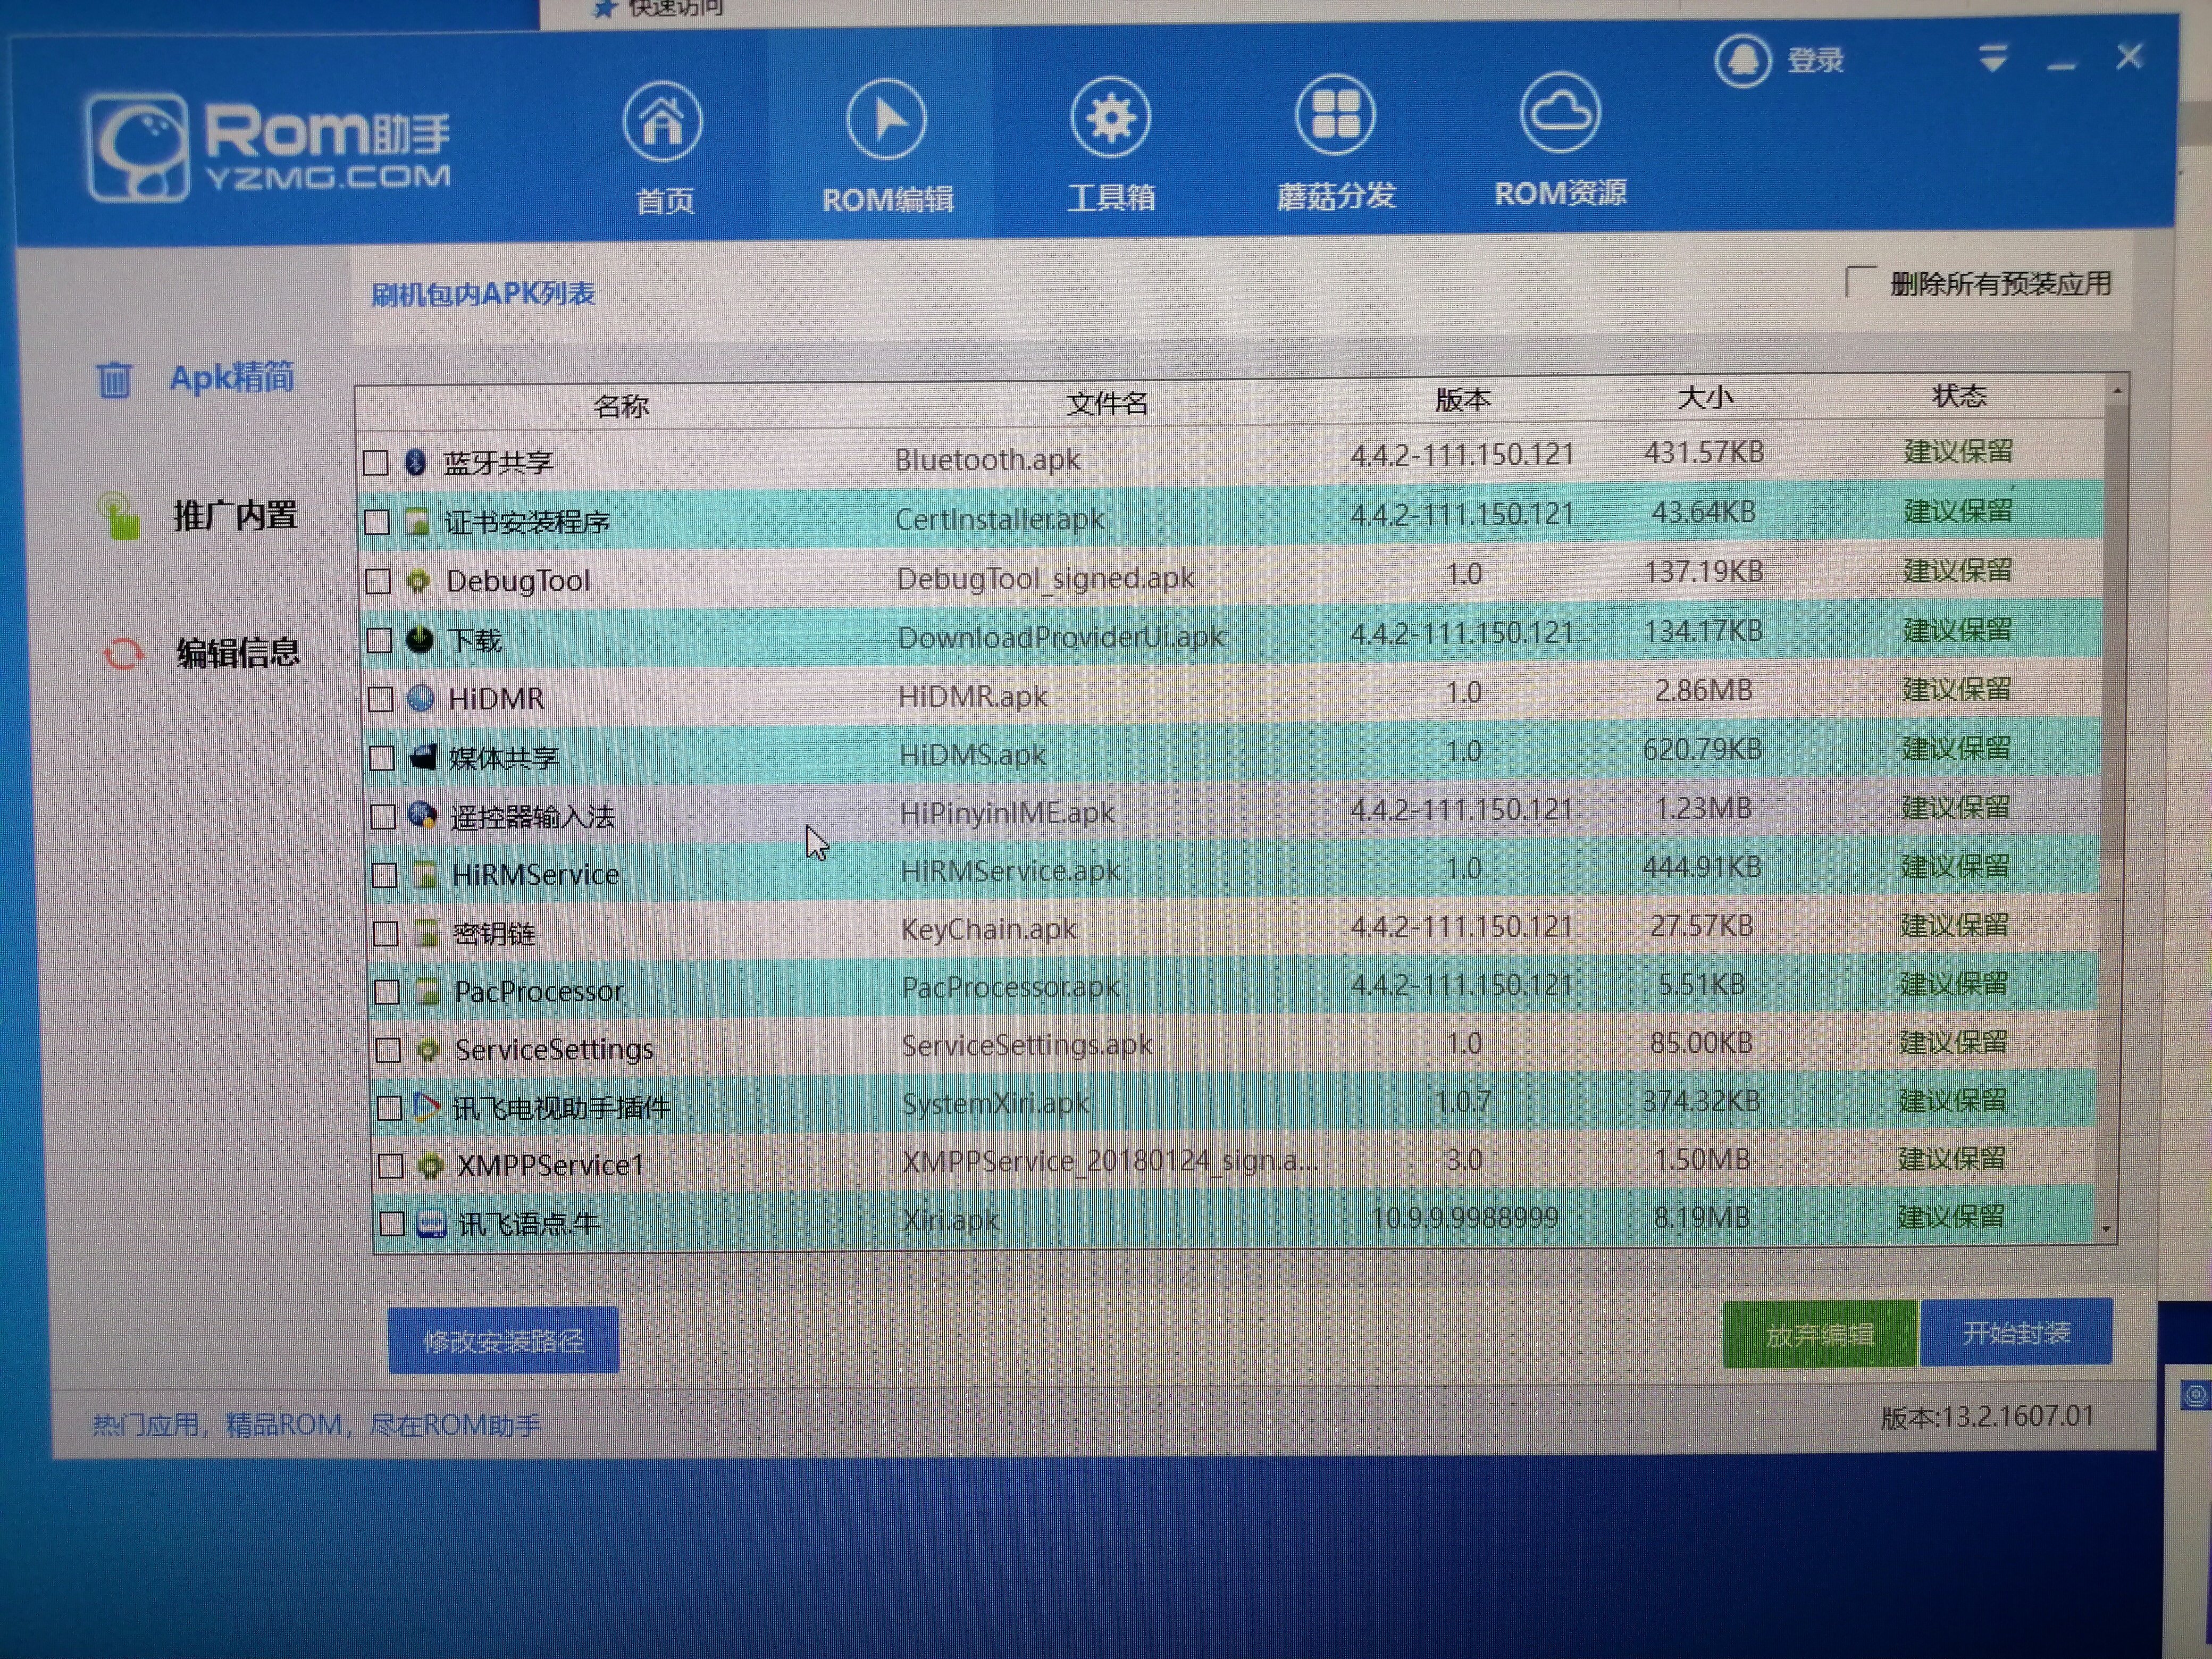2212x1659 pixels.
Task: Click the 证书安装程序 app icon
Action: coord(417,521)
